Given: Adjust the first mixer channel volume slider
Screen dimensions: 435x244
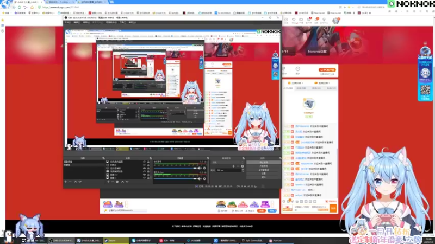Looking at the screenshot, I should point(175,168).
